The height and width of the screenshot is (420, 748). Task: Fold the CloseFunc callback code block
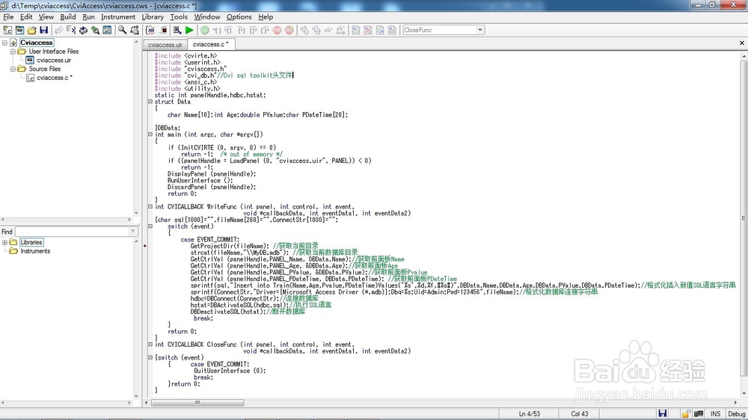click(150, 345)
